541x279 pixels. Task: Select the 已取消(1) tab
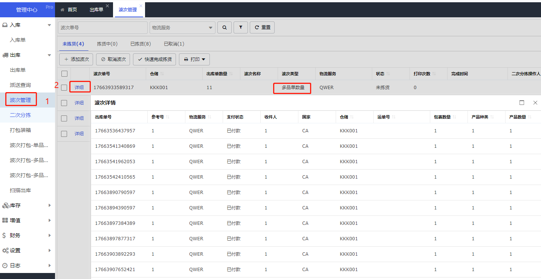point(174,44)
